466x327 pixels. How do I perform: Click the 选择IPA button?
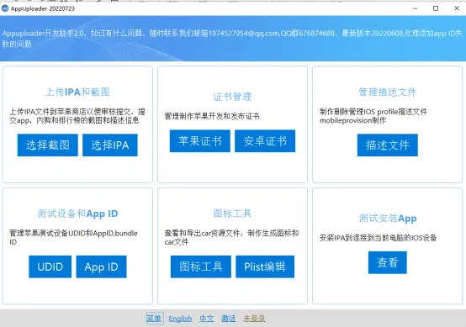tap(110, 145)
